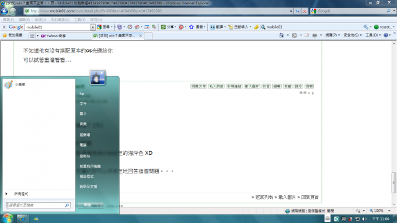The image size is (397, 223).
Task: Click the Google Toolbar share button
Action: [167, 27]
